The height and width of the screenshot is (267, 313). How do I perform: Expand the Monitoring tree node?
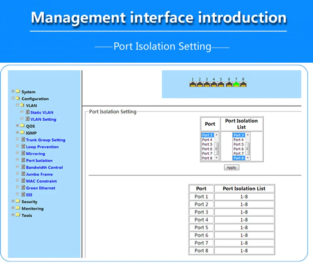tap(13, 208)
